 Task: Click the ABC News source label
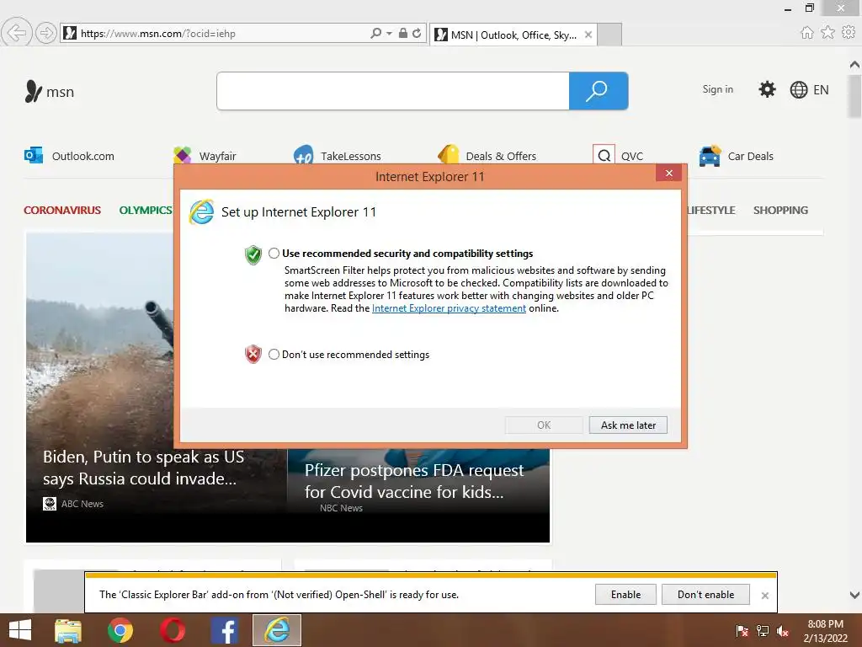coord(82,504)
